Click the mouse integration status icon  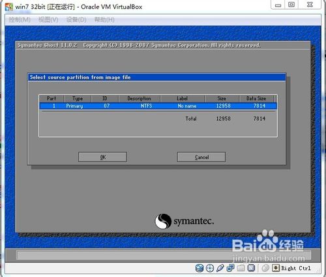265,268
